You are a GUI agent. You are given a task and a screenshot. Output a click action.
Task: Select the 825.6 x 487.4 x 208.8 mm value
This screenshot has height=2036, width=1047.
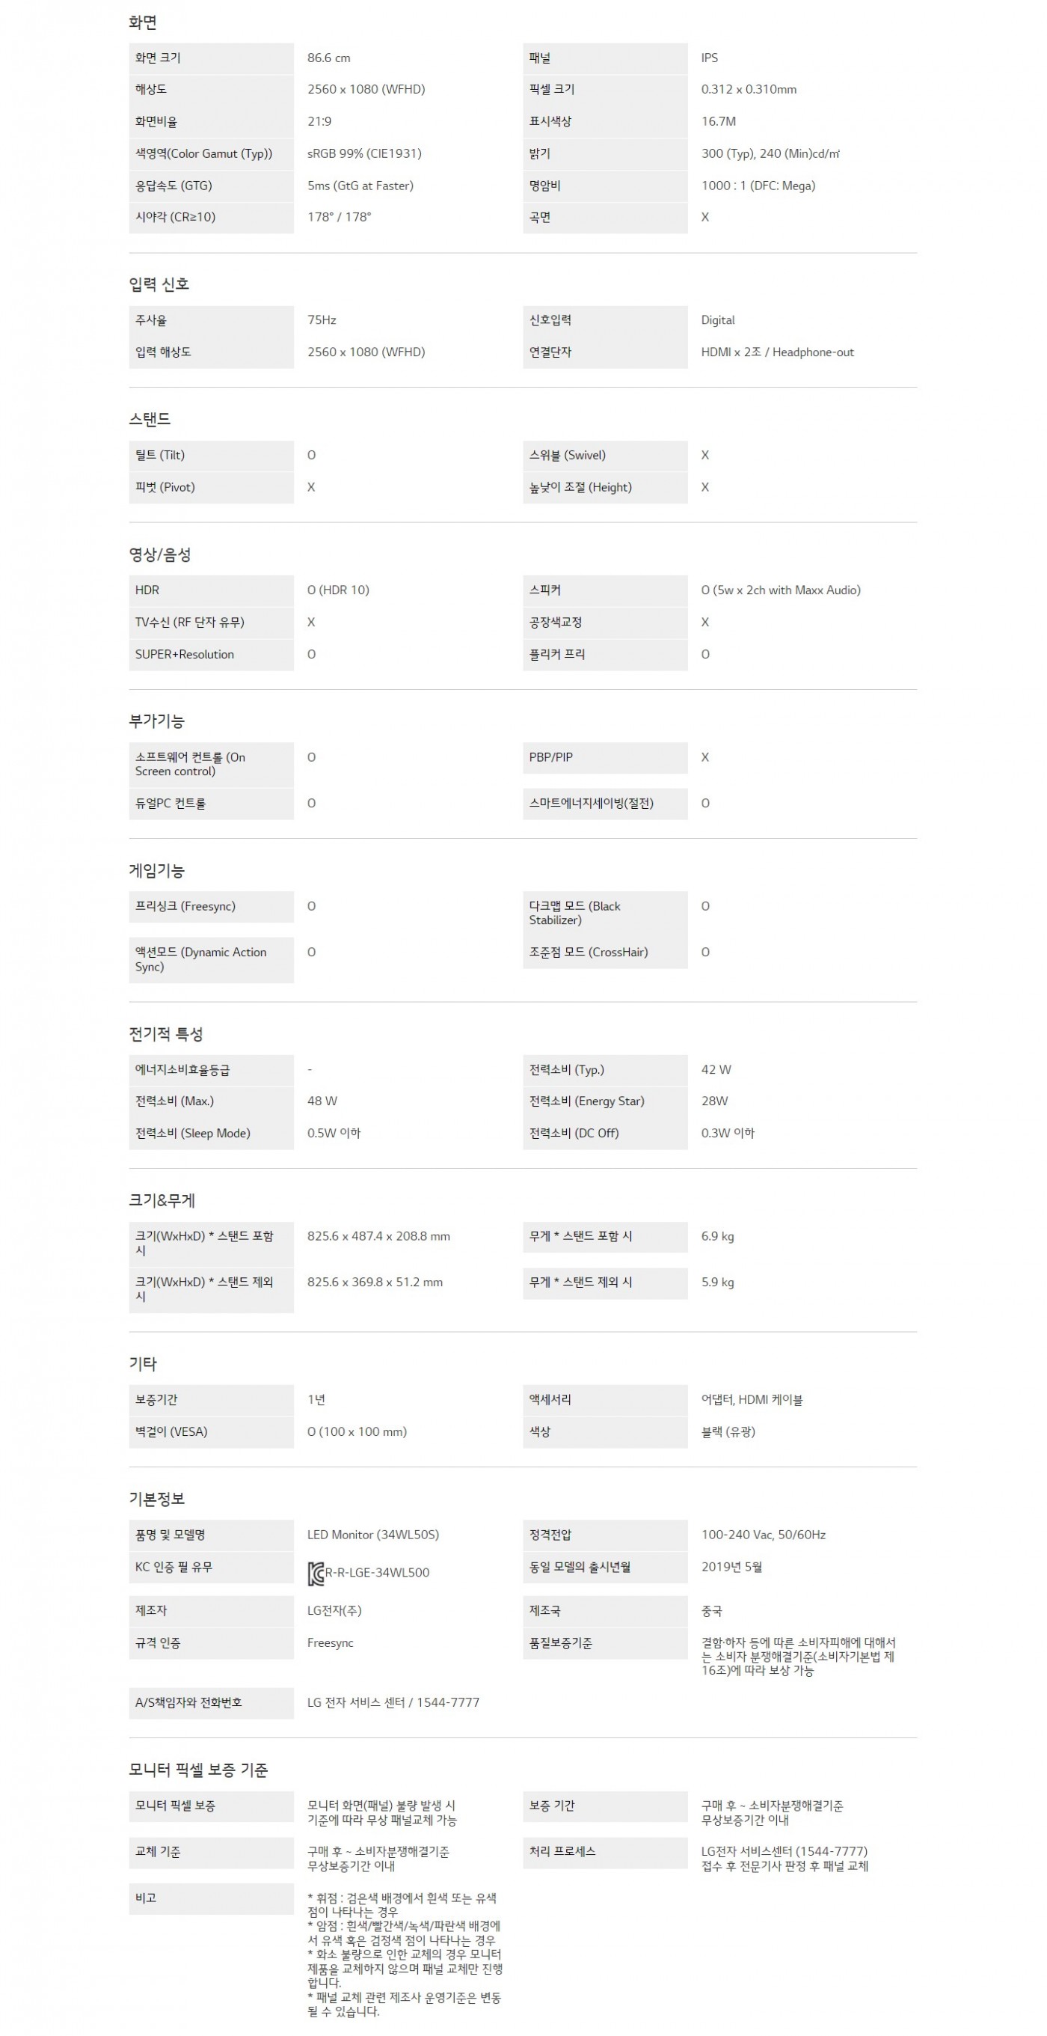click(x=378, y=1237)
